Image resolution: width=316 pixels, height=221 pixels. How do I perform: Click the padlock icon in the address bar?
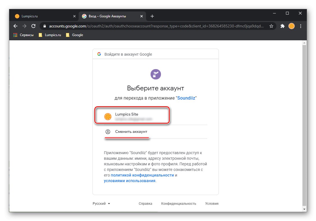click(x=45, y=26)
